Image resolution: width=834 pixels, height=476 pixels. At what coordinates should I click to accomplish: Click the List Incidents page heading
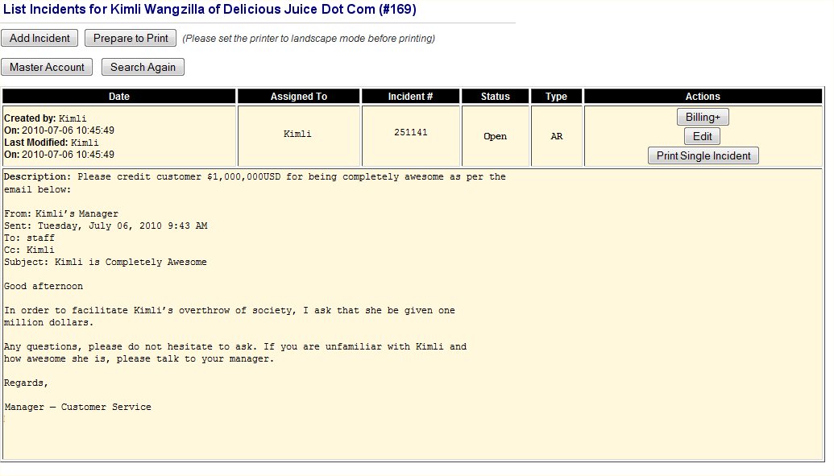pos(210,10)
